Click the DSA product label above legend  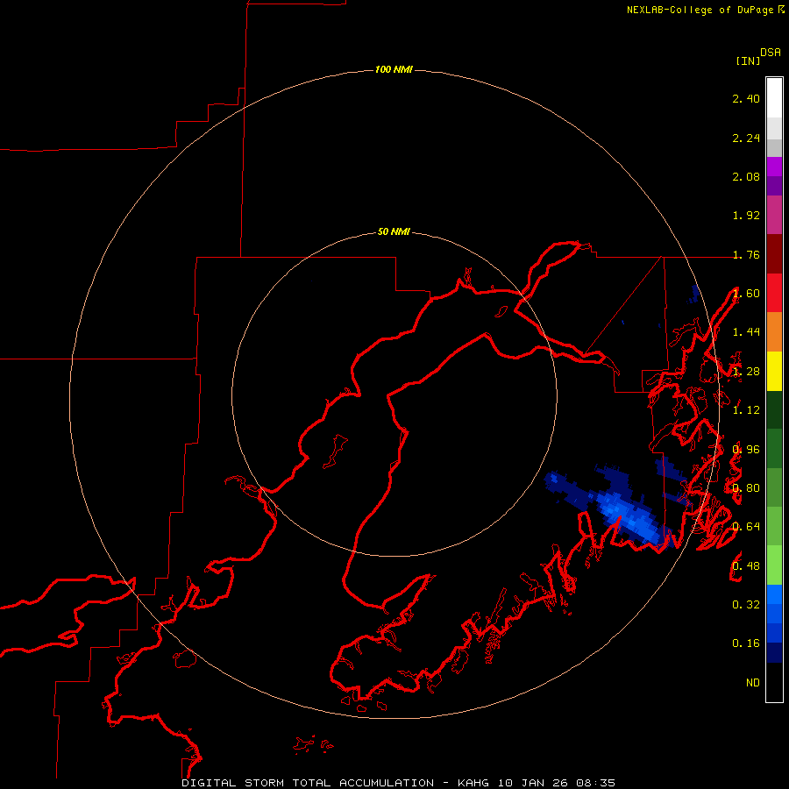[x=771, y=53]
